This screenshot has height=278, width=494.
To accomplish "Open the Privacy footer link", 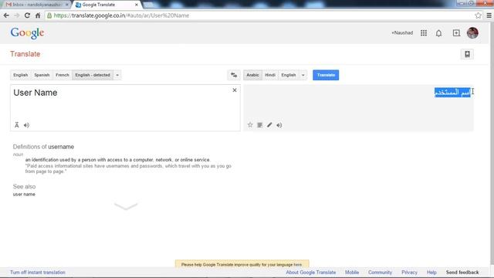I will click(x=409, y=273).
